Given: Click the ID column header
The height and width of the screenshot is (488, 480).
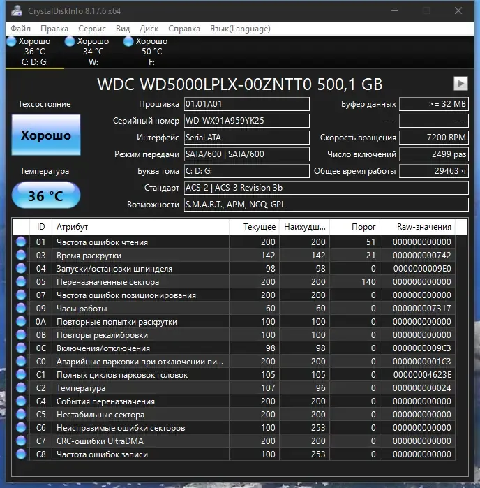Looking at the screenshot, I should tap(40, 227).
